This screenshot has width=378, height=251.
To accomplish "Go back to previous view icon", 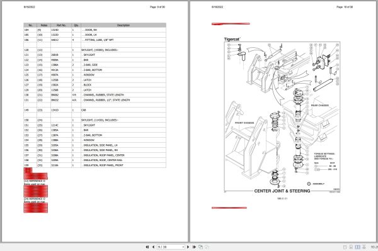I will click(x=200, y=247).
